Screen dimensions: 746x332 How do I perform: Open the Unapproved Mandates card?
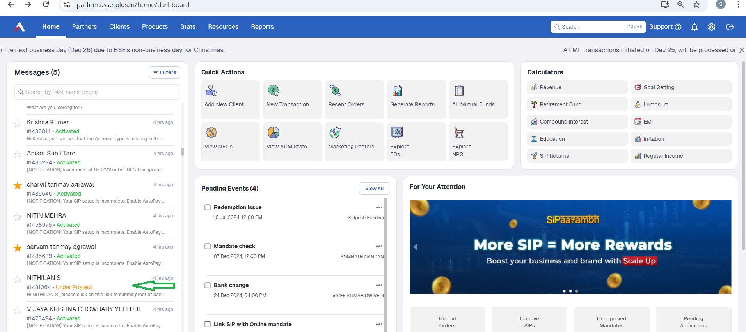[x=611, y=320]
